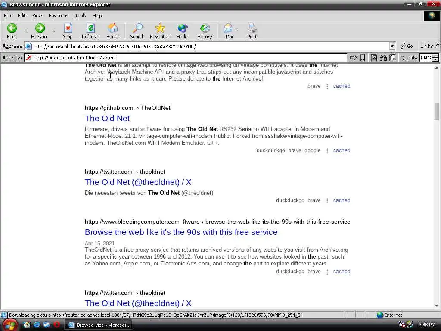Open the Media toolbar button
441x331 pixels.
tap(182, 31)
